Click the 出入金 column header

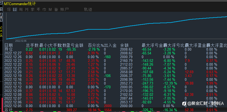[110, 45]
